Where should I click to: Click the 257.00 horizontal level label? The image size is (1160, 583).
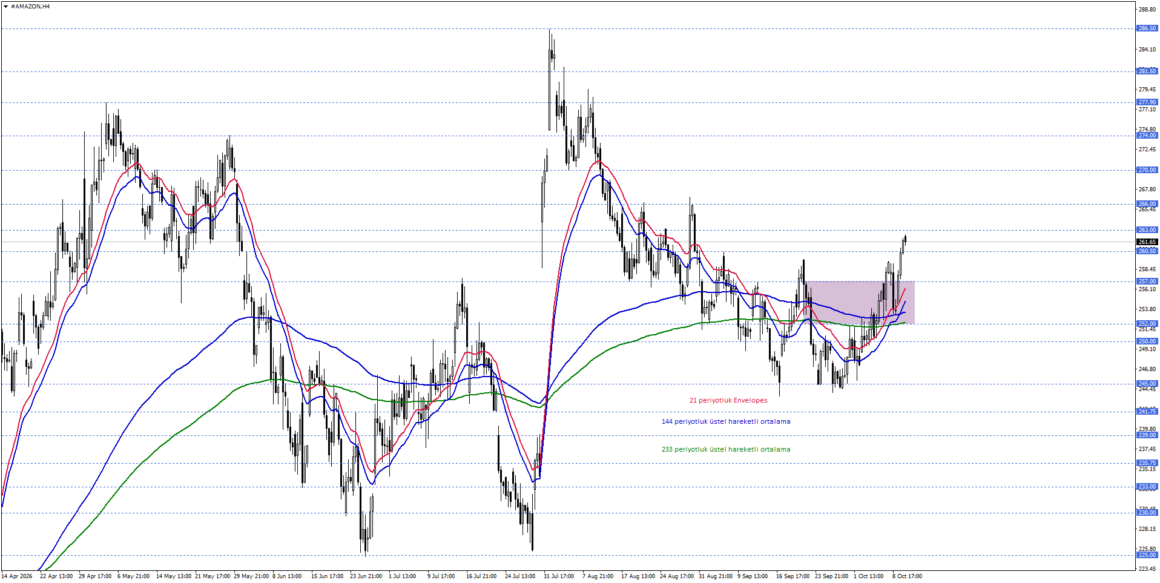pos(1147,282)
